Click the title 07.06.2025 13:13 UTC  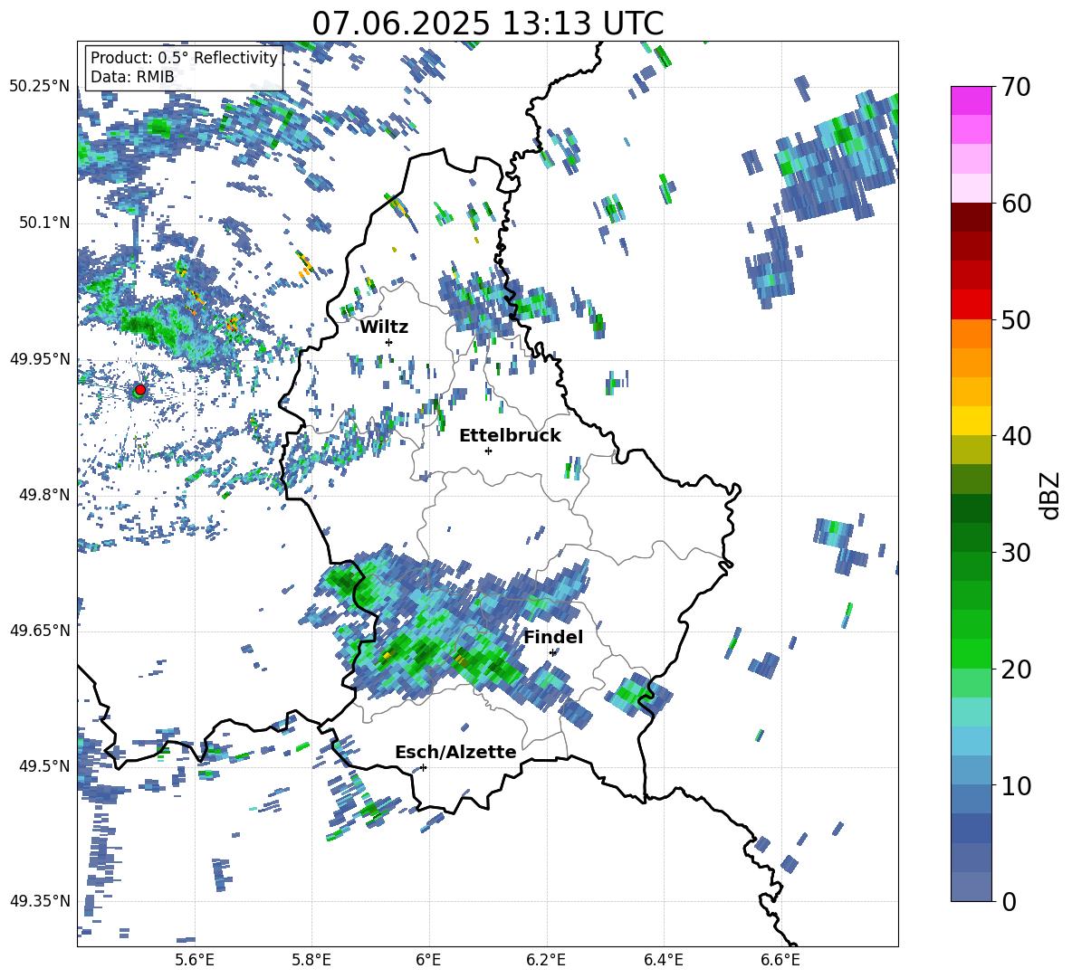[488, 24]
